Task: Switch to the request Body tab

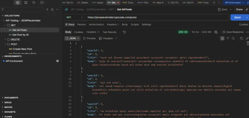Action: pyautogui.click(x=124, y=25)
